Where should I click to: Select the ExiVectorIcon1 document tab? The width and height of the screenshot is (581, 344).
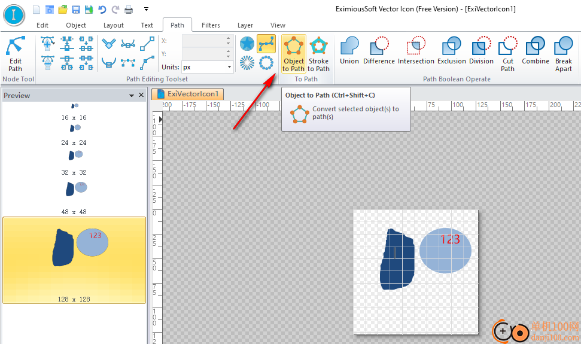tap(187, 94)
